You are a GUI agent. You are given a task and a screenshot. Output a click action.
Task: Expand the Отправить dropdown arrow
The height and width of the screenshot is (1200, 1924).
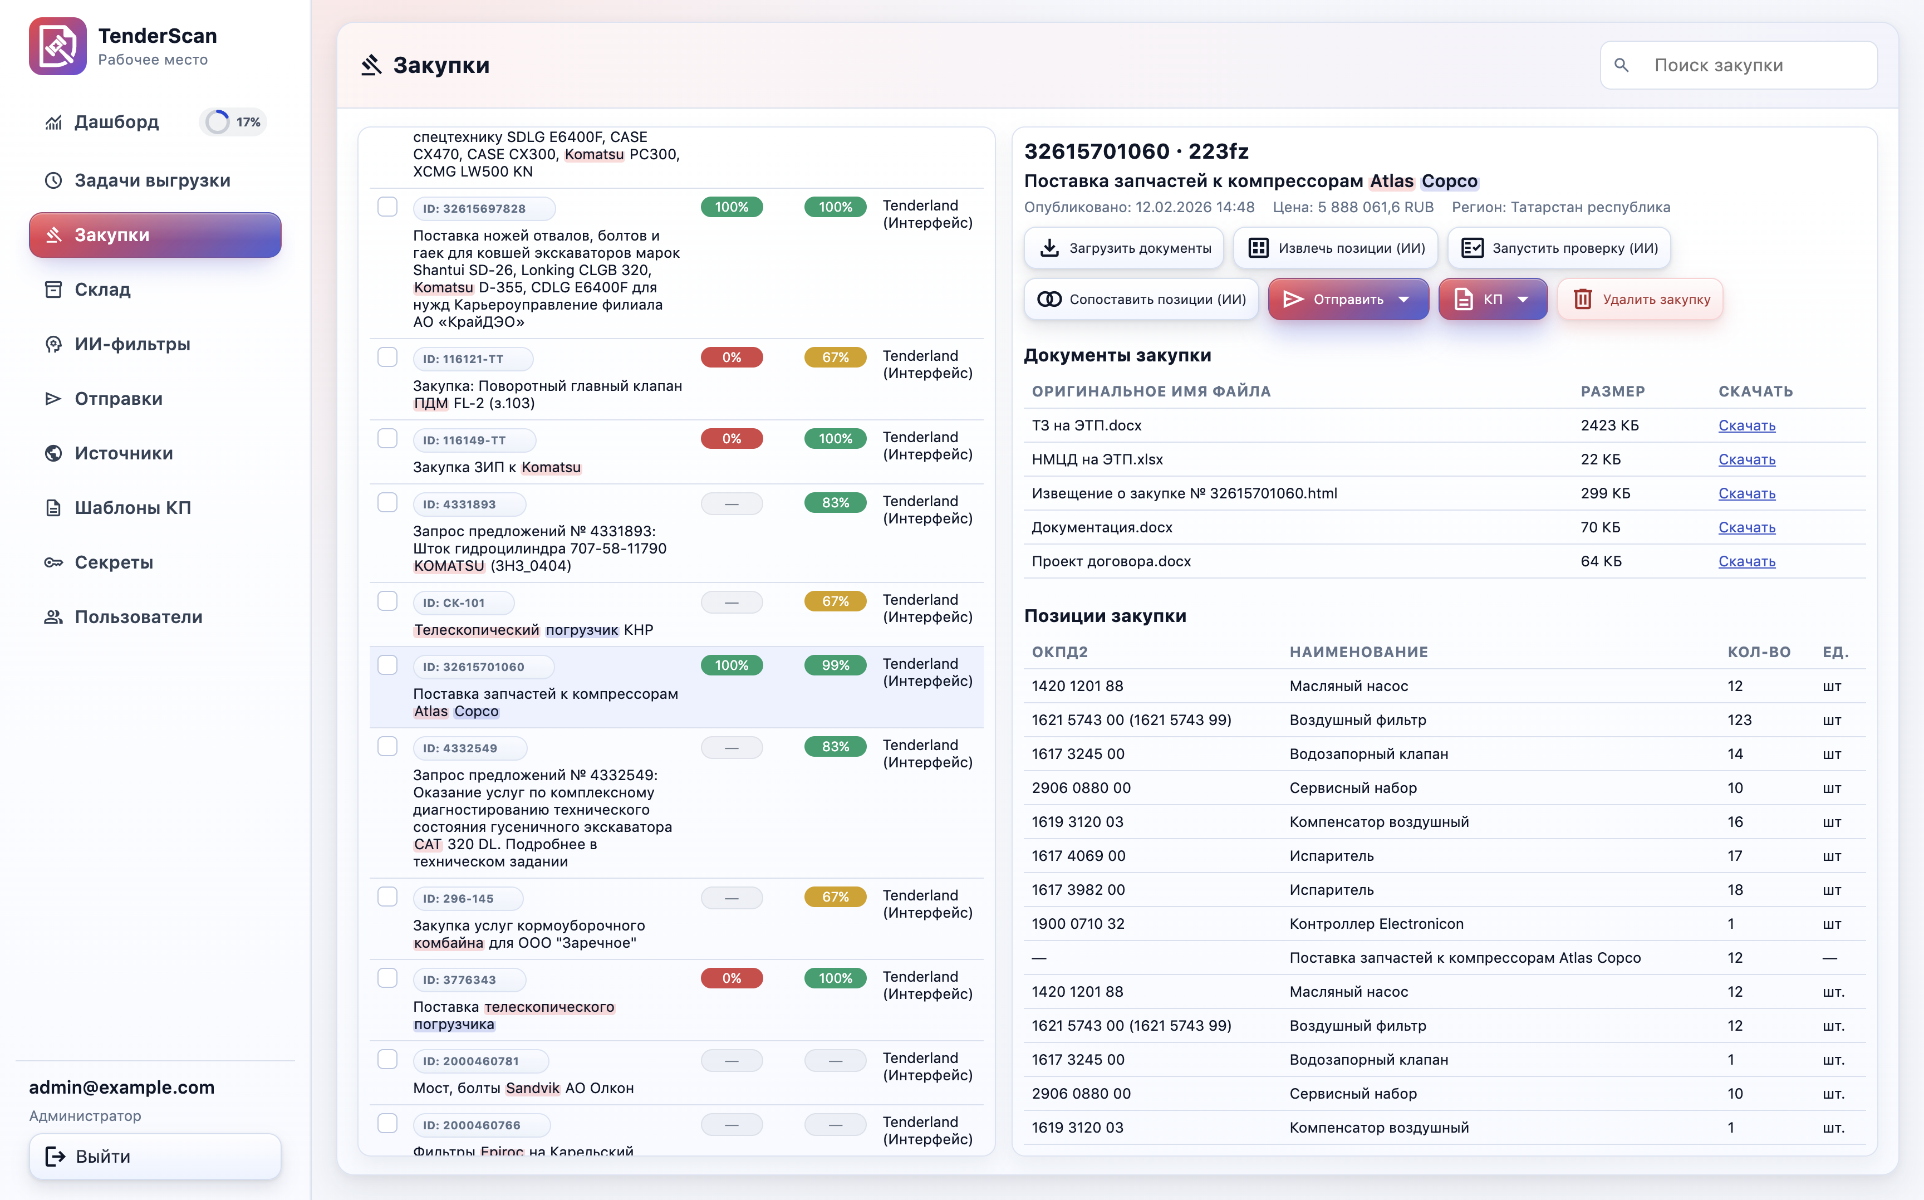click(x=1405, y=299)
